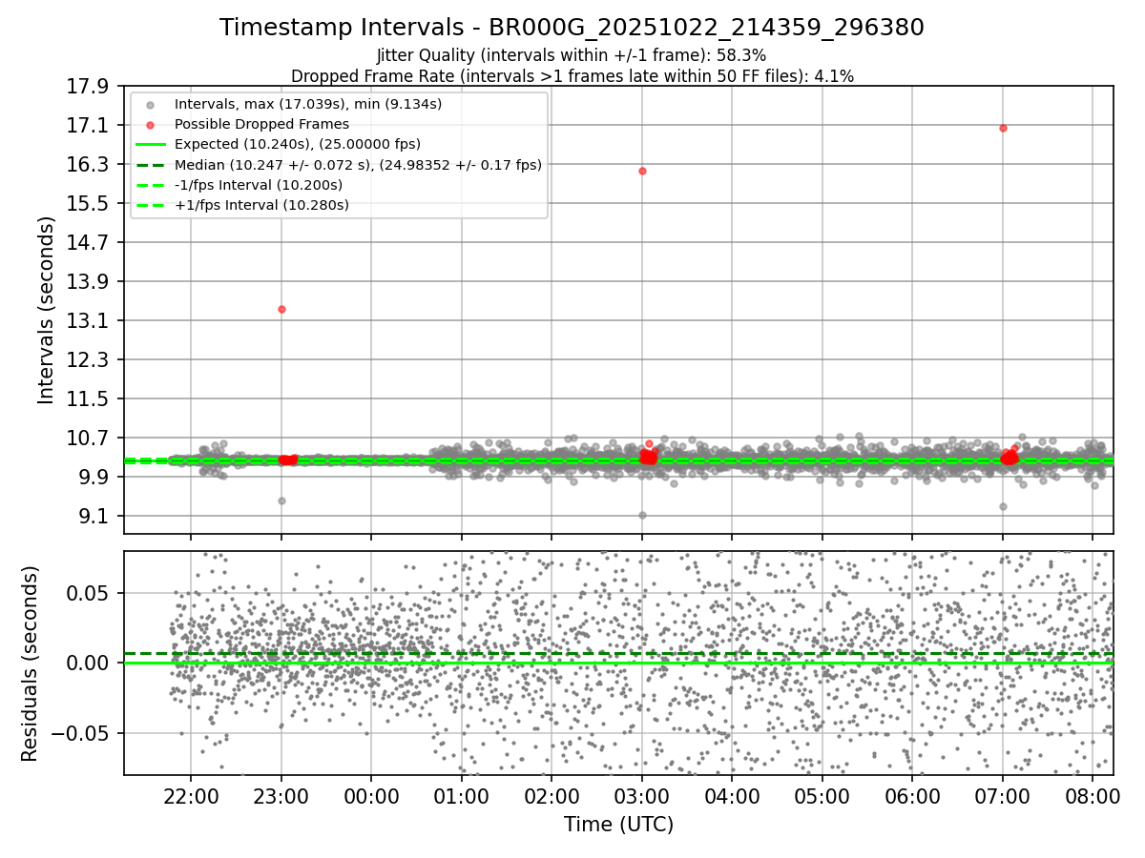
Task: Click the gray minimum point near 9.1s at 03:00
Action: [x=642, y=515]
